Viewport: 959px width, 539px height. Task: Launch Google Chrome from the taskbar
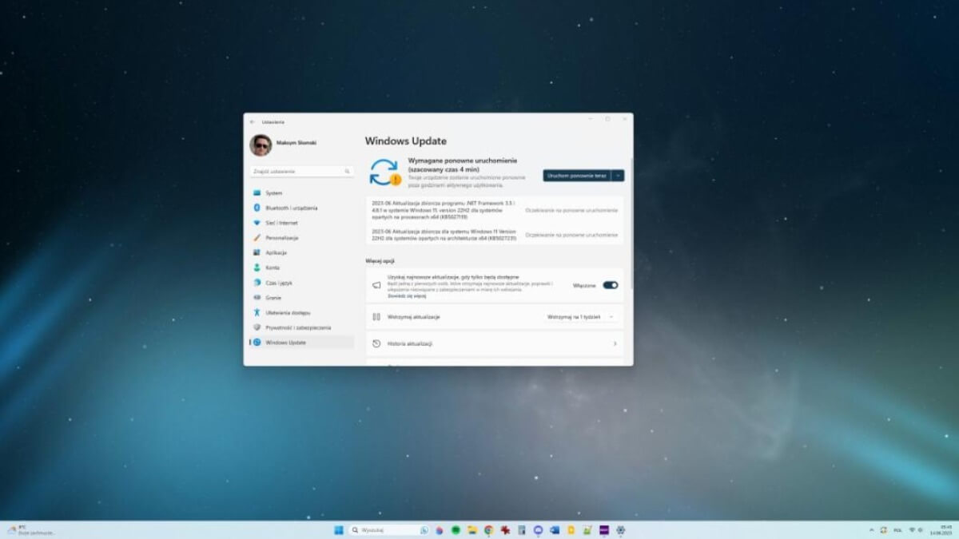[489, 529]
